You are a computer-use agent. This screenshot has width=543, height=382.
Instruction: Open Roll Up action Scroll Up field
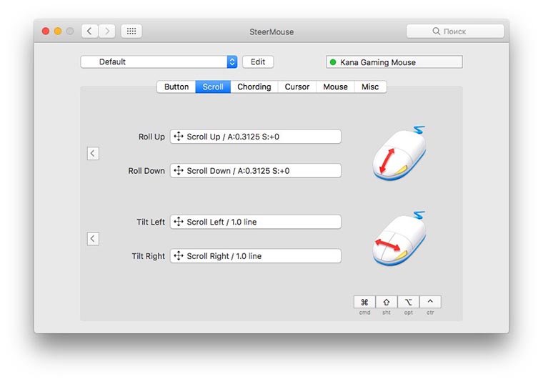click(256, 137)
